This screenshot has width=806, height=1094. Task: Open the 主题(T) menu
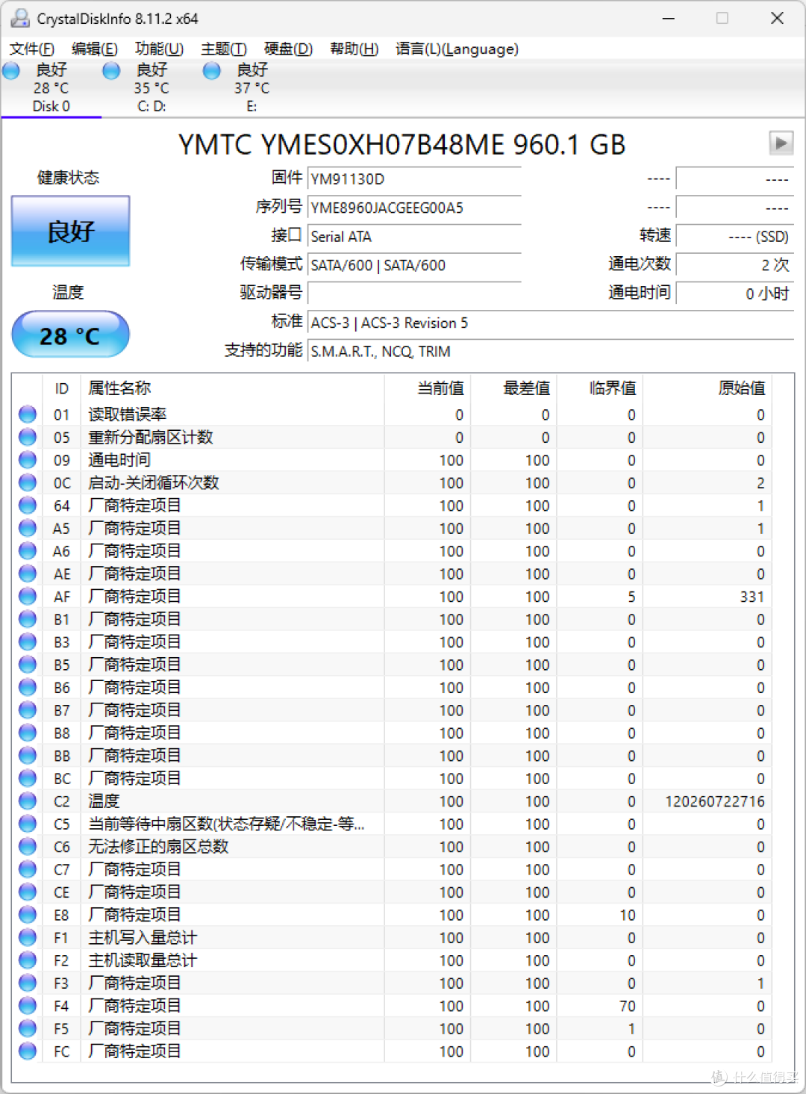tap(224, 49)
